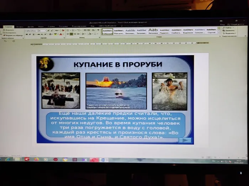The image size is (249, 186).
Task: Toggle show paragraph marks
Action: (x=98, y=30)
